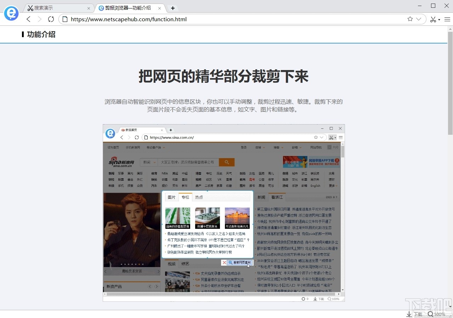Screen dimensions: 453x318
Task: Click the browser refresh icon
Action: click(x=51, y=19)
